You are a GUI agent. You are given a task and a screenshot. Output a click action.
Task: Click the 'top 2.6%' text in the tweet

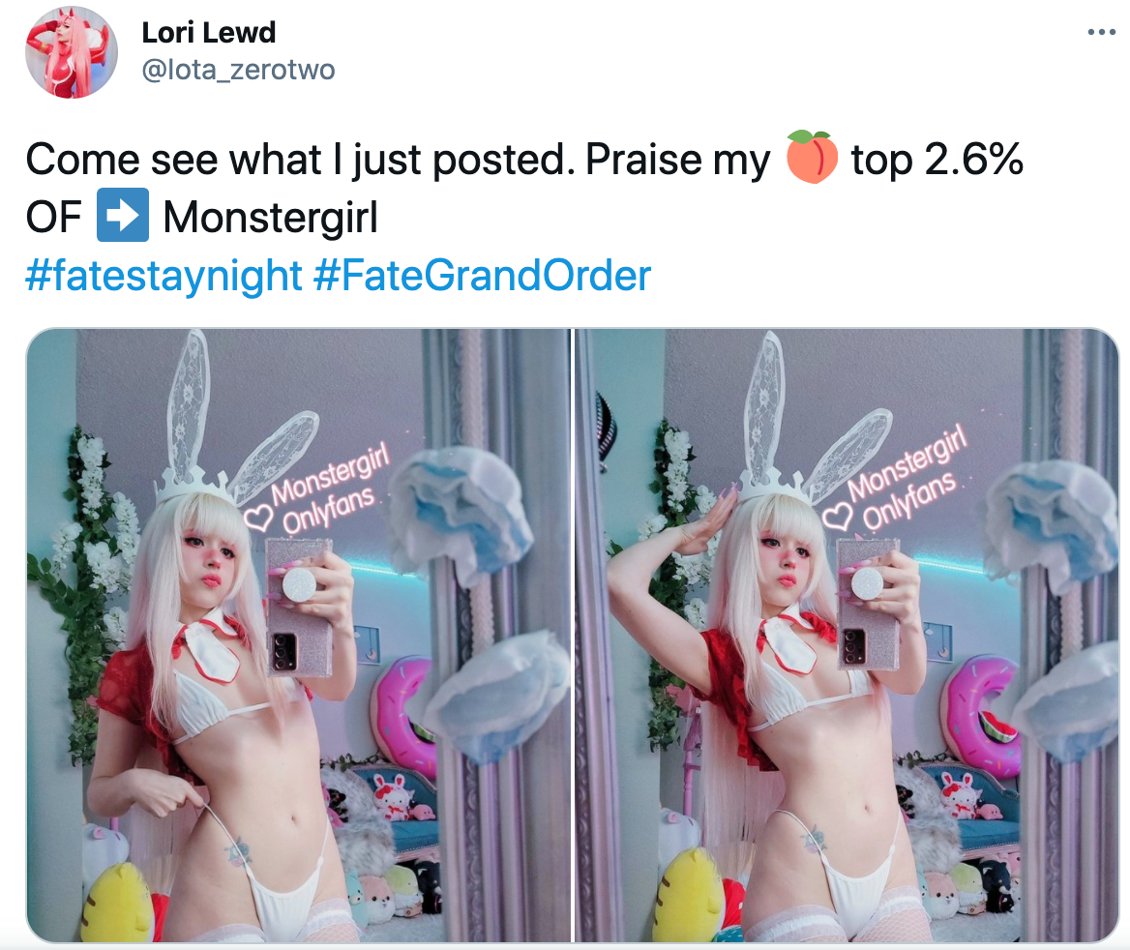point(937,159)
